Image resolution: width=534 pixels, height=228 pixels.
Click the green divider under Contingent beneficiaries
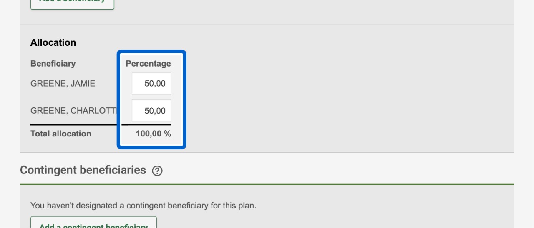click(267, 184)
